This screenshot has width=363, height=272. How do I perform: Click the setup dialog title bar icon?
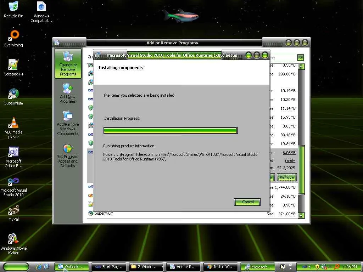[97, 55]
